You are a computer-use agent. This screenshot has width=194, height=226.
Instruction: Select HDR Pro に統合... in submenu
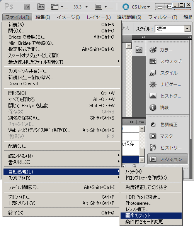pyautogui.click(x=151, y=197)
